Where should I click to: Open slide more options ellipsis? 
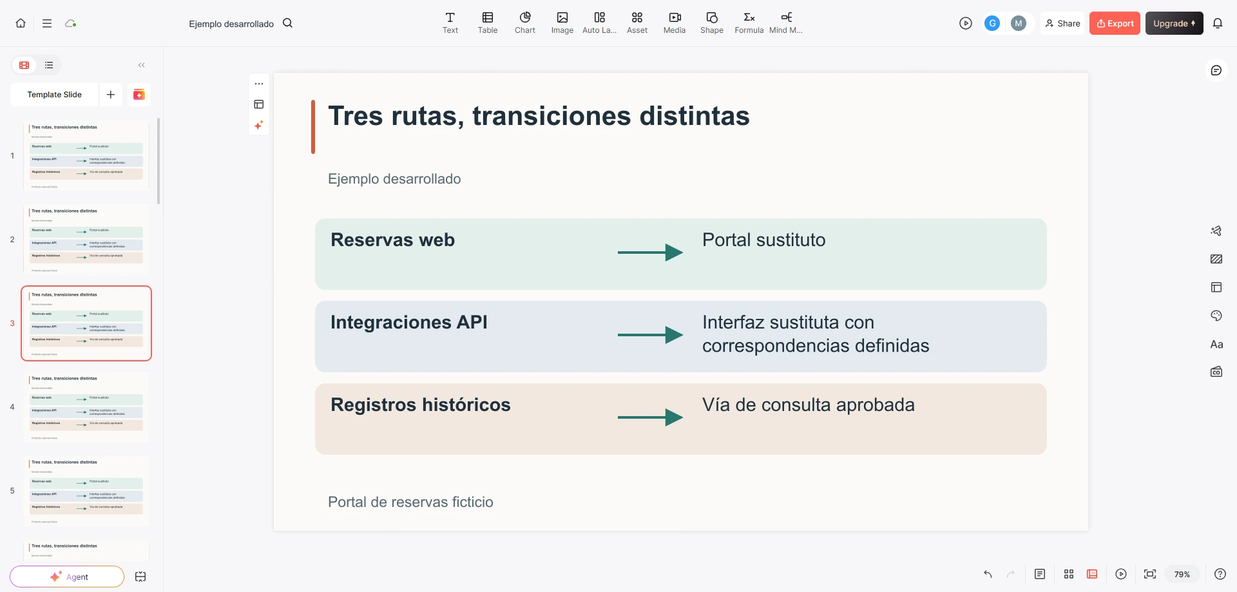click(x=259, y=84)
